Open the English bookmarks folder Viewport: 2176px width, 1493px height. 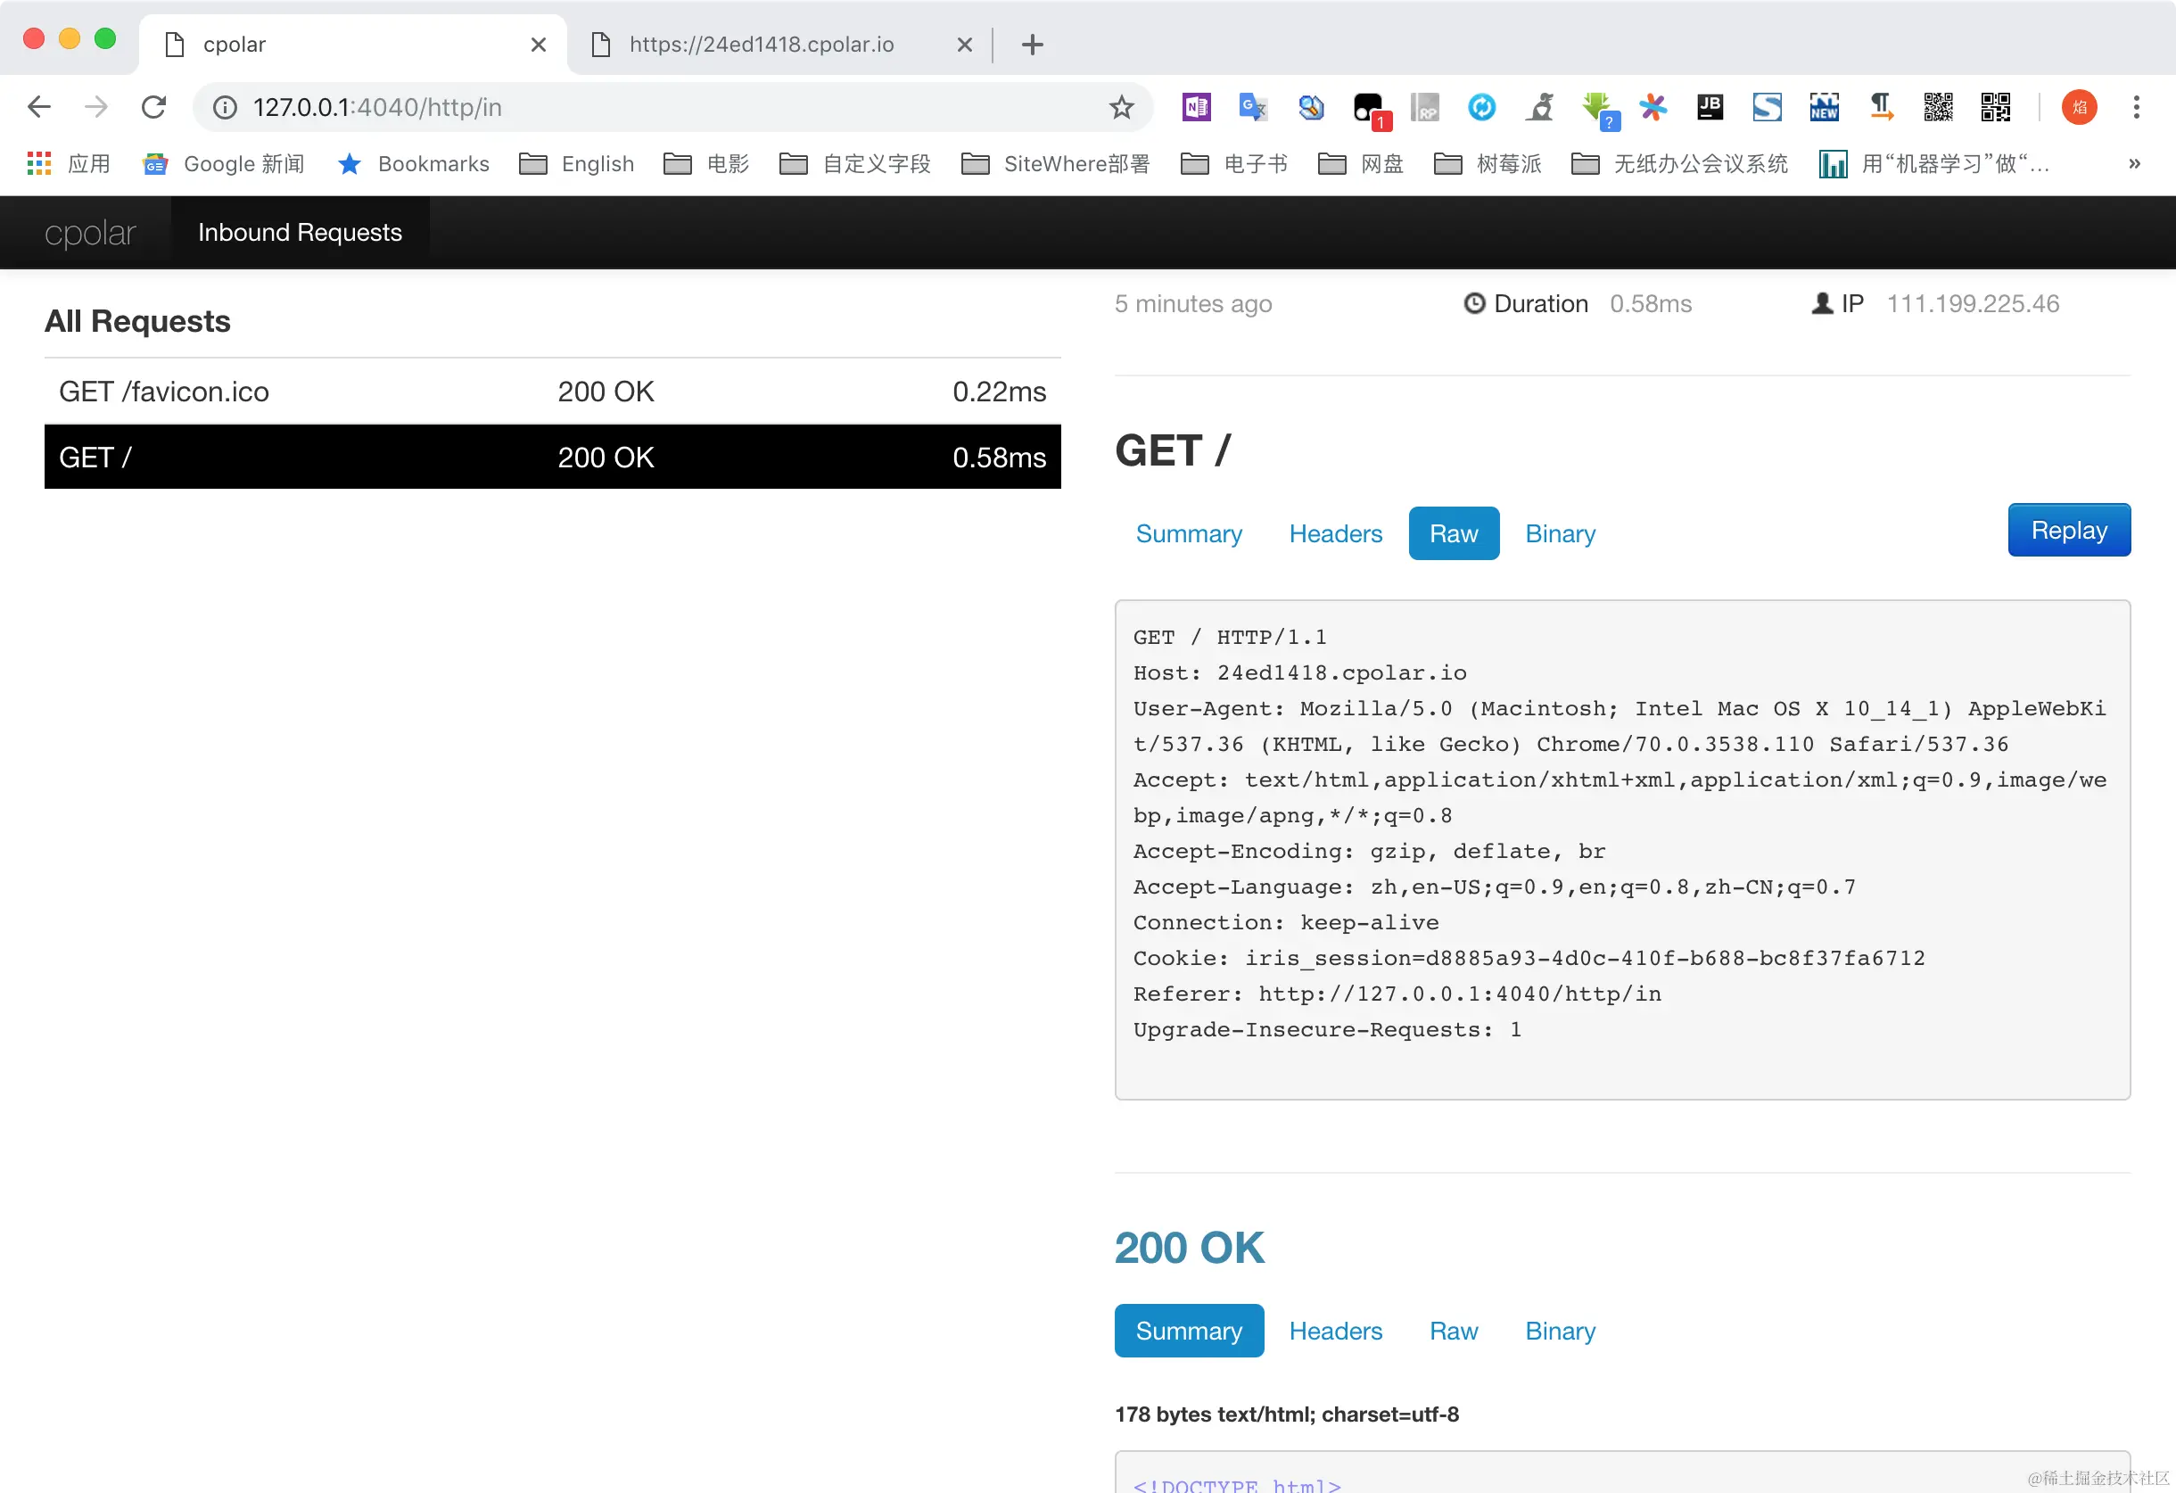pyautogui.click(x=577, y=164)
